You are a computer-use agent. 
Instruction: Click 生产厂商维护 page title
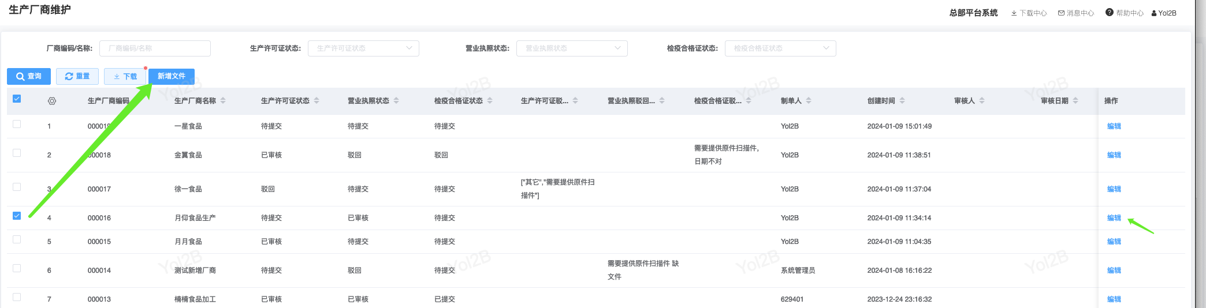pos(40,10)
